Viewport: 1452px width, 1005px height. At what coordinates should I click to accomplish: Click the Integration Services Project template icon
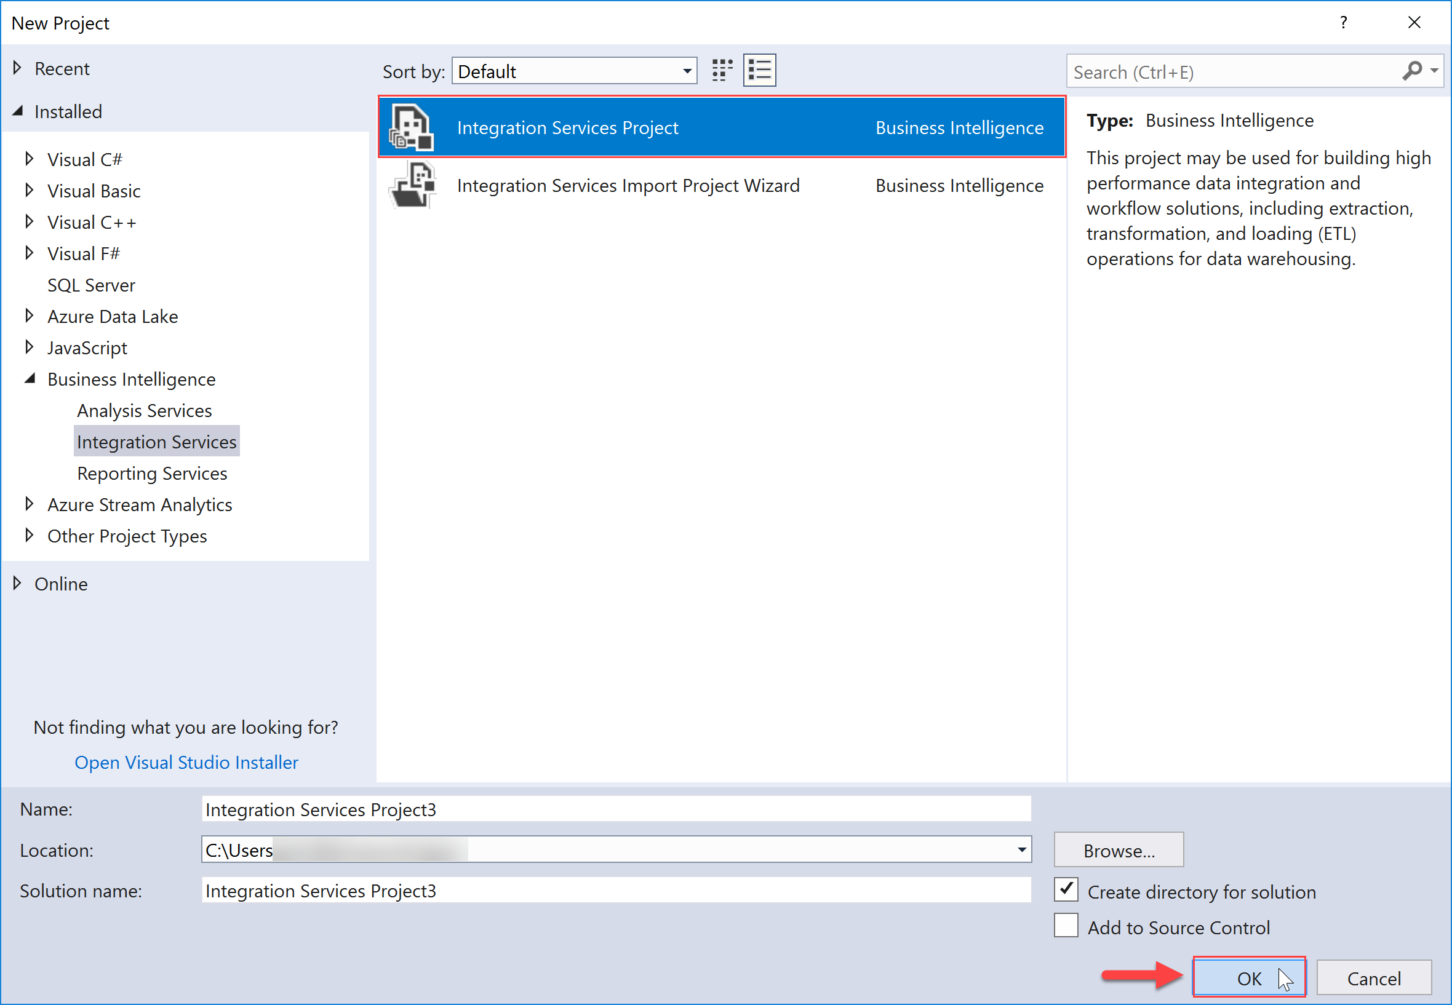[410, 126]
